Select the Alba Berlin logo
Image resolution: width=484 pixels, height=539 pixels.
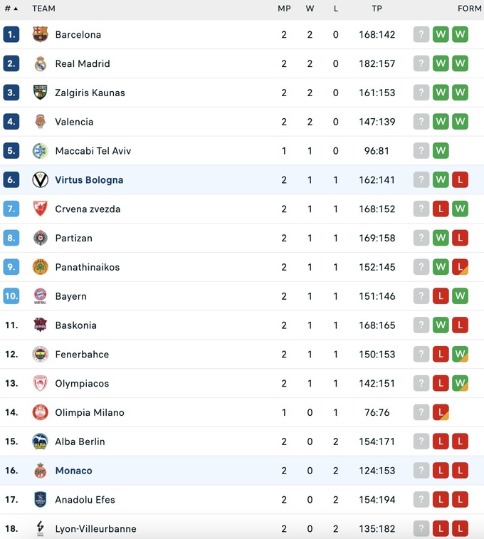(41, 441)
